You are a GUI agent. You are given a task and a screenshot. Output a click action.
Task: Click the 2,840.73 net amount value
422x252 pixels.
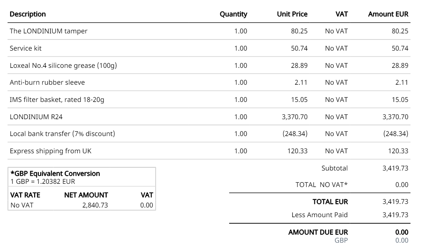click(x=95, y=205)
